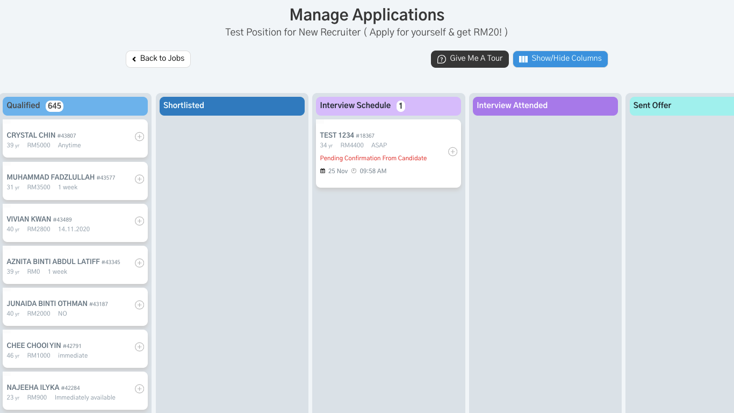Image resolution: width=734 pixels, height=413 pixels.
Task: Open candidate MUHAMMAD FADZLULLAH
Action: 51,177
